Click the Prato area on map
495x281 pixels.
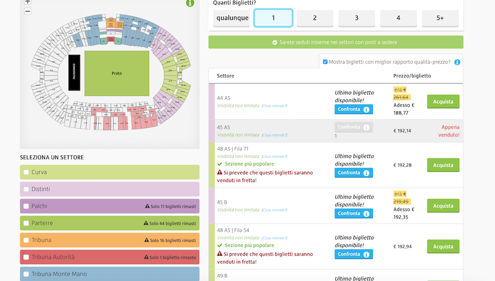click(x=117, y=73)
